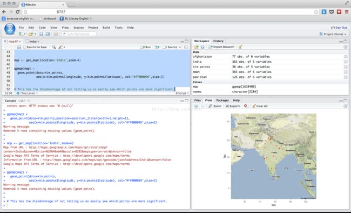
Task: Open the Import Dataset dropdown
Action: (x=221, y=47)
